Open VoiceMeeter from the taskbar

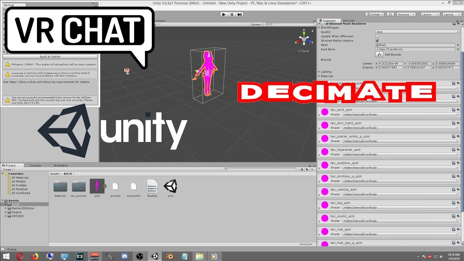[x=95, y=256]
